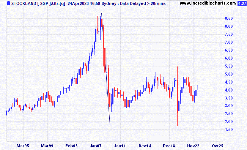The height and width of the screenshot is (150, 247).
Task: Click the 3.00 price axis label
Action: coord(229,106)
